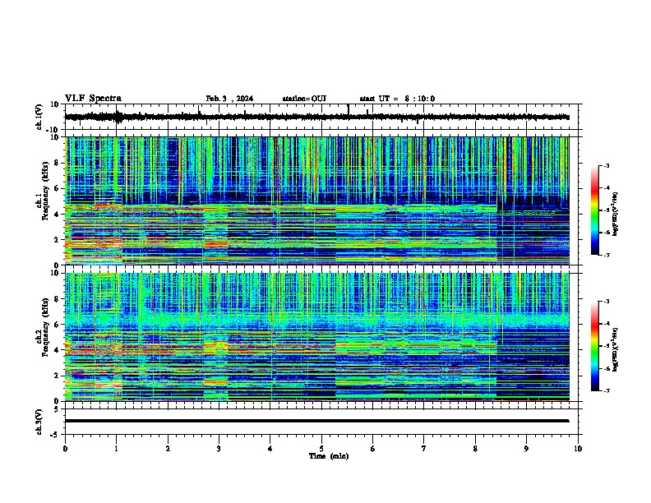This screenshot has width=651, height=503.
Task: Click the "VLF Spectra" title text
Action: point(93,99)
